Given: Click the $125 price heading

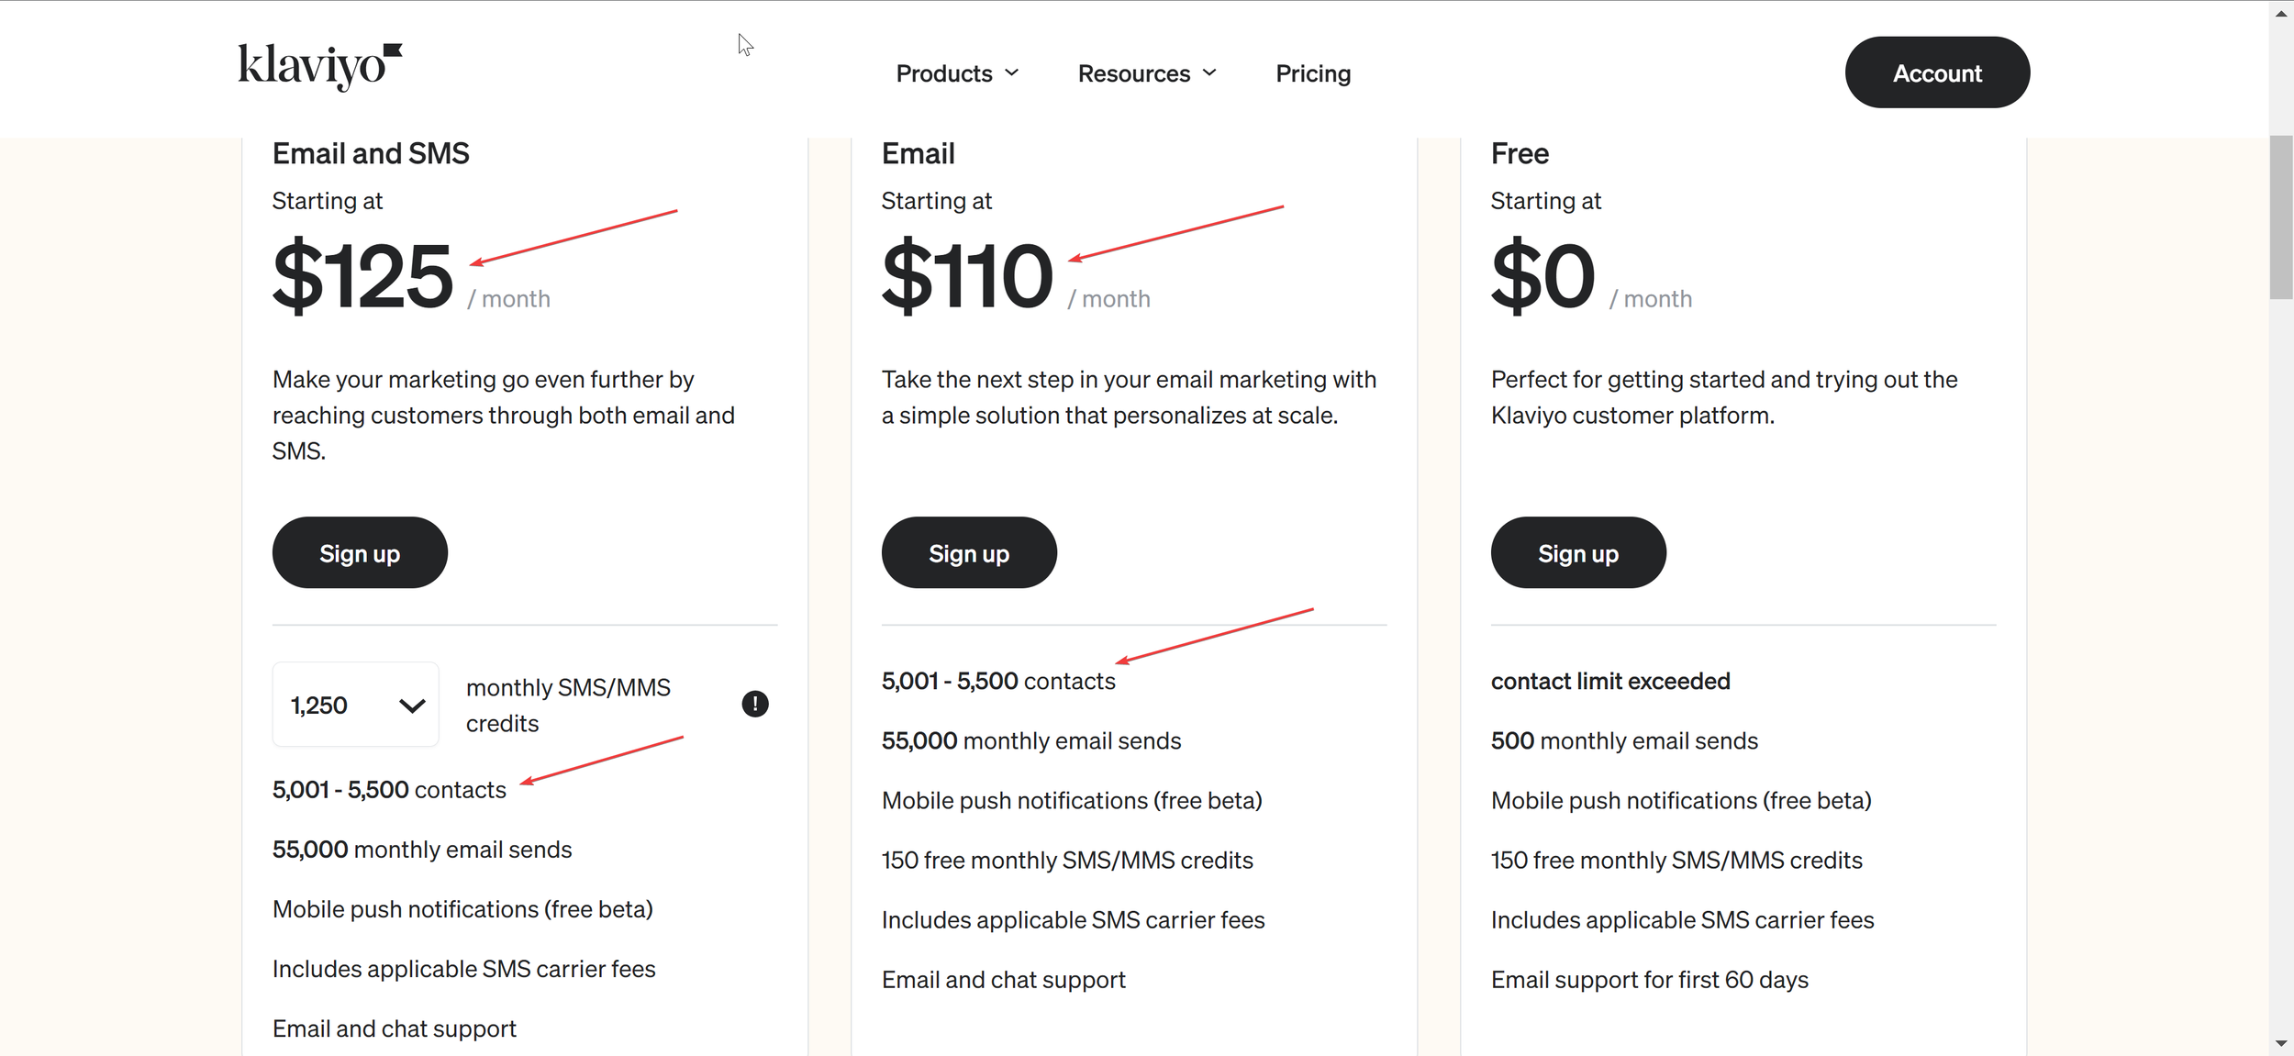Looking at the screenshot, I should (362, 275).
